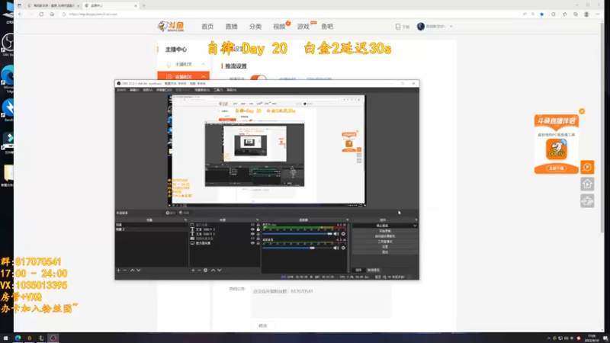The width and height of the screenshot is (610, 343).
Task: Select 场景 2 in the Scenes list
Action: pos(152,229)
